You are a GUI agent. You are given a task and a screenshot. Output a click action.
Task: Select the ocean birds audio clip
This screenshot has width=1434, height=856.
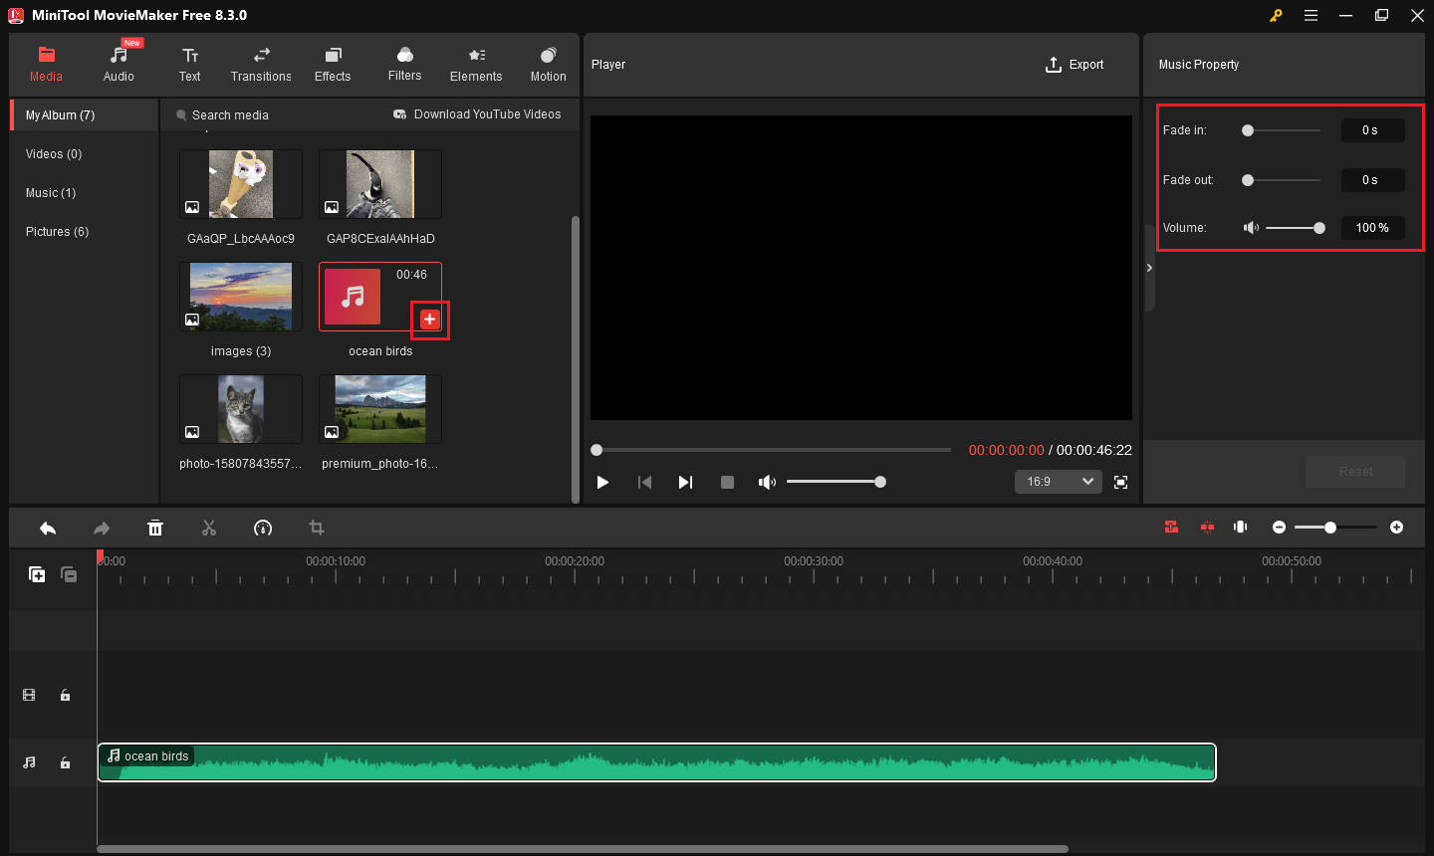[657, 762]
